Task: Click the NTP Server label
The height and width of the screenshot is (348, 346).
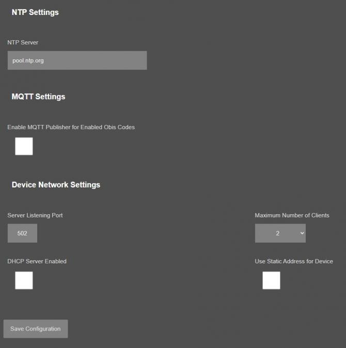Action: pos(23,42)
